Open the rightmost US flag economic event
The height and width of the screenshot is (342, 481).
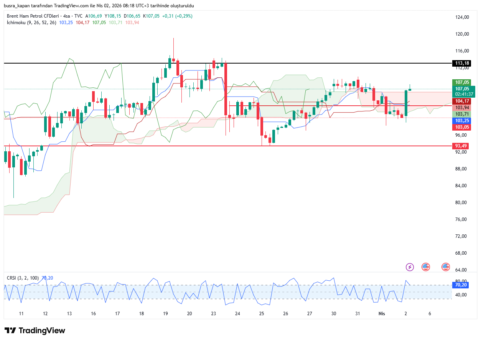[x=445, y=267]
